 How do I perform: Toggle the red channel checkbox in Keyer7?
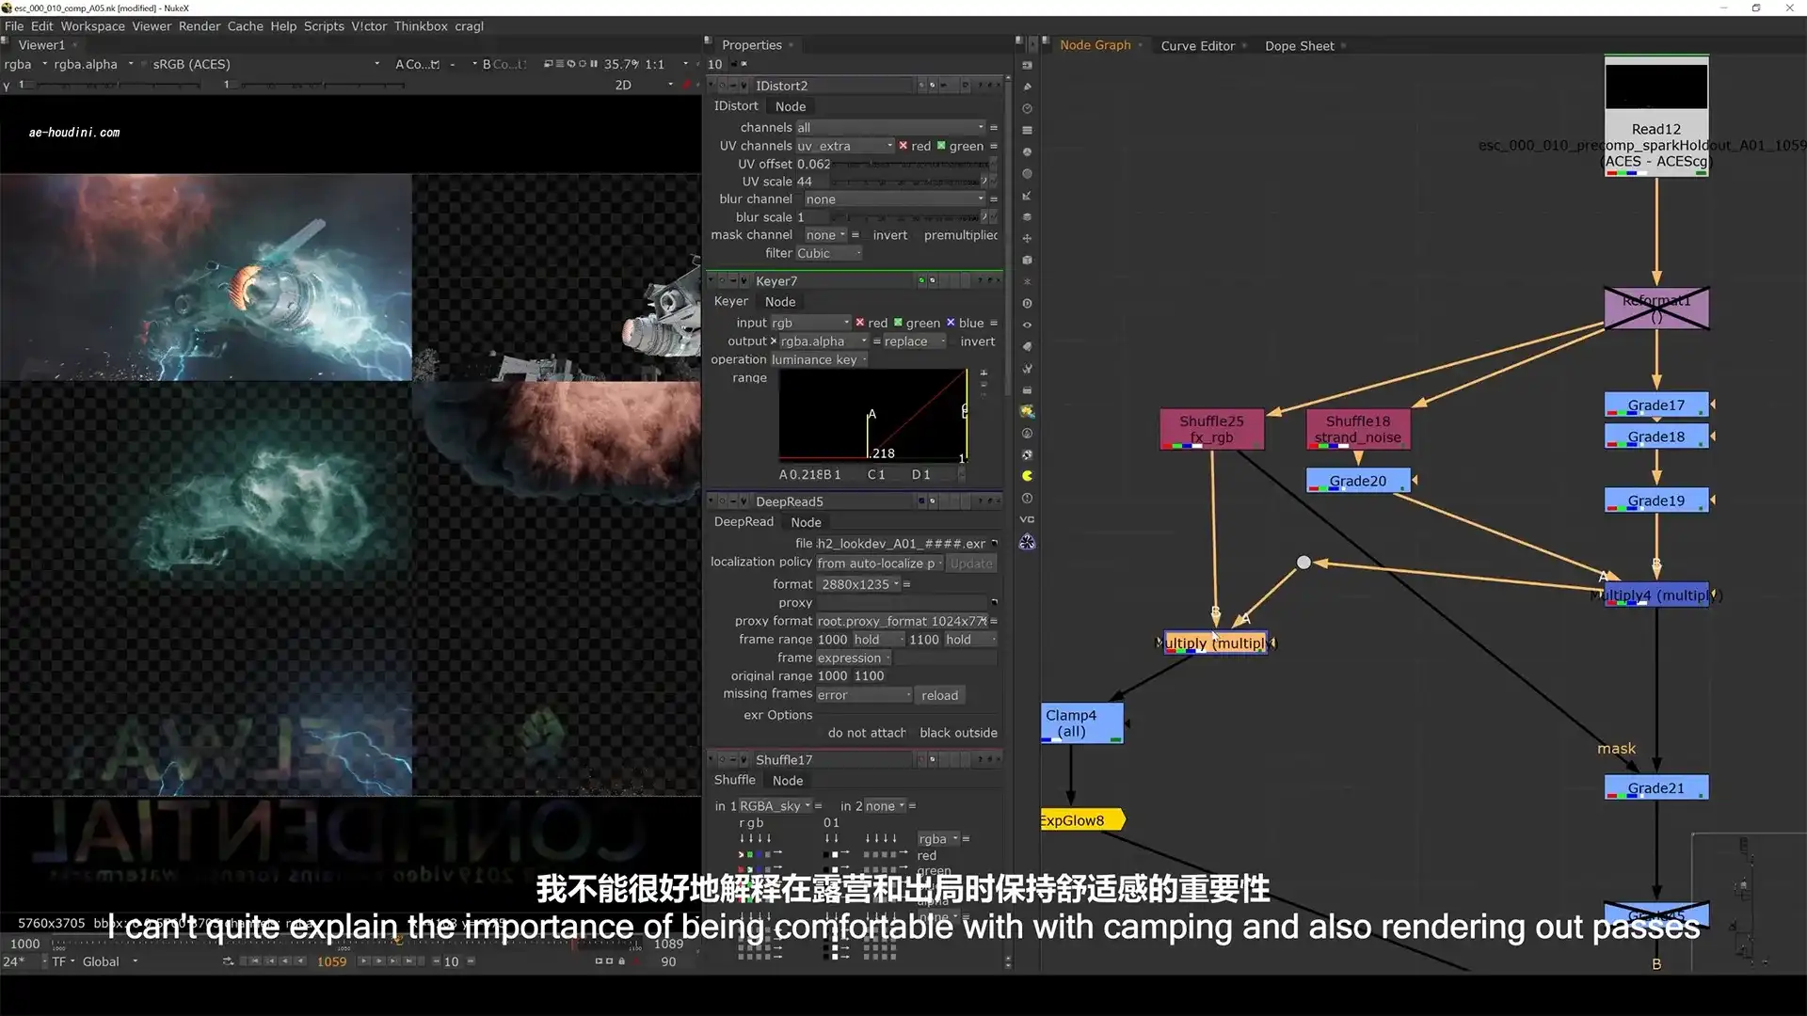[x=861, y=323]
